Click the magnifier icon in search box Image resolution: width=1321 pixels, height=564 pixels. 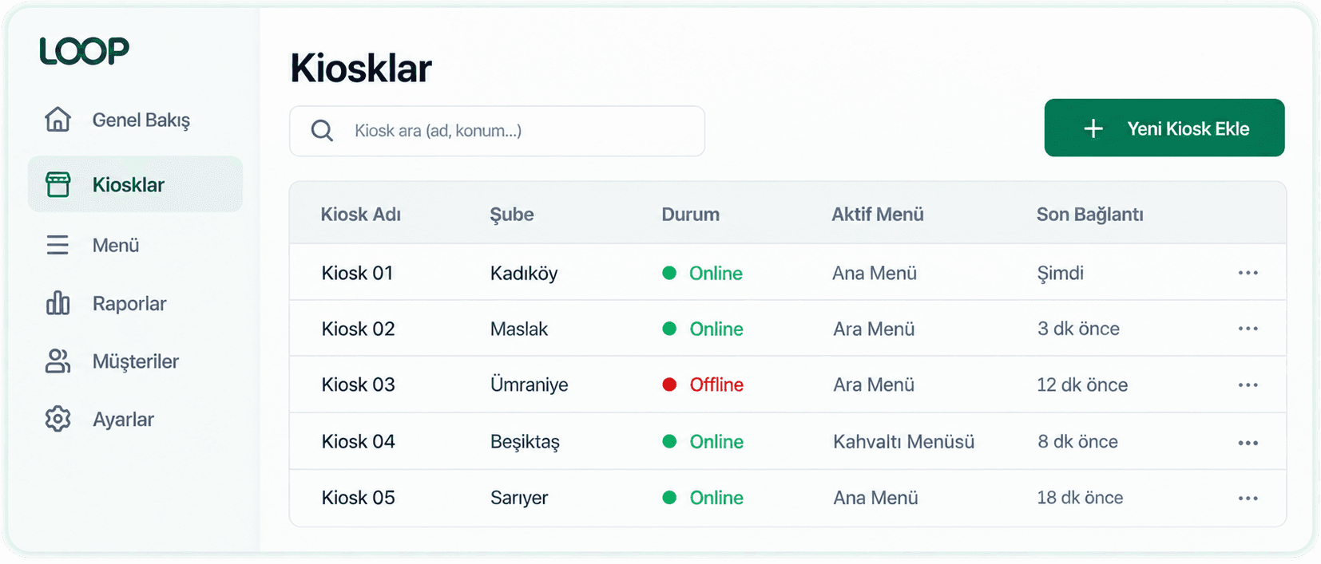(x=322, y=131)
